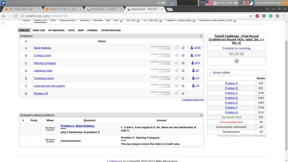
Task: Submit Cutting Carrot via paper plane icon
Action: 176,55
